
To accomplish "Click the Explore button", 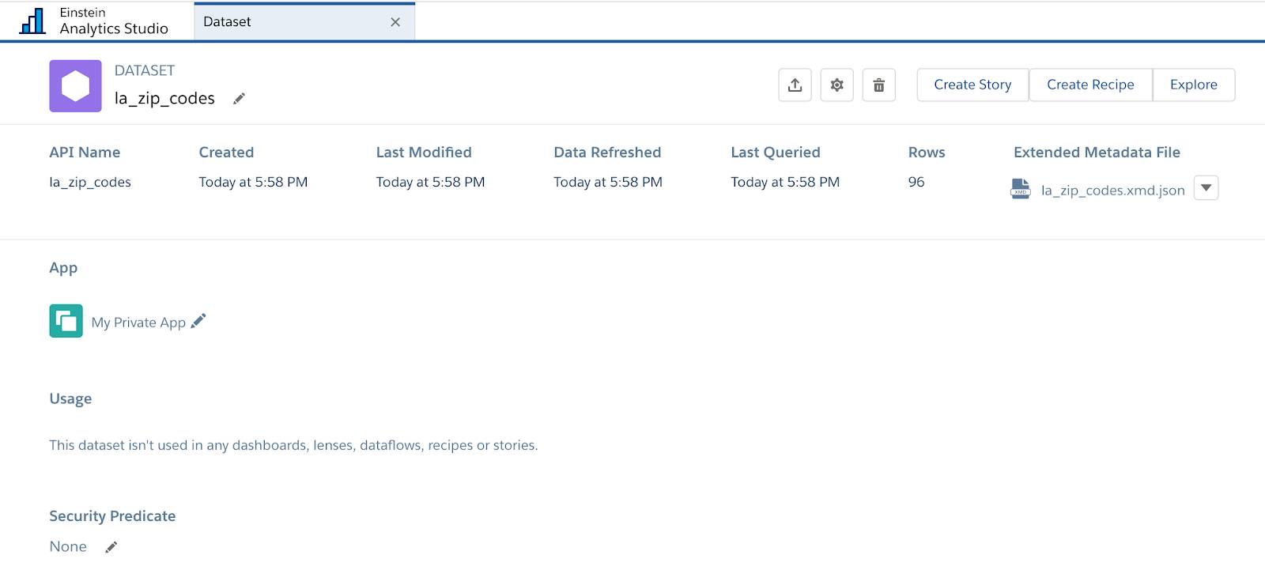I will (x=1194, y=85).
